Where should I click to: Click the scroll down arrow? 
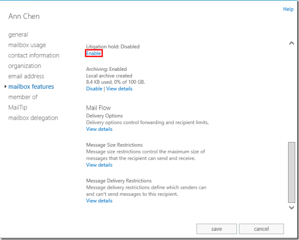(x=292, y=208)
